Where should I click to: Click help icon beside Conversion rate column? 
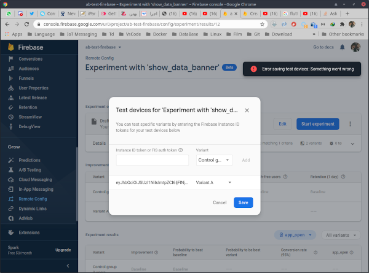pyautogui.click(x=315, y=252)
